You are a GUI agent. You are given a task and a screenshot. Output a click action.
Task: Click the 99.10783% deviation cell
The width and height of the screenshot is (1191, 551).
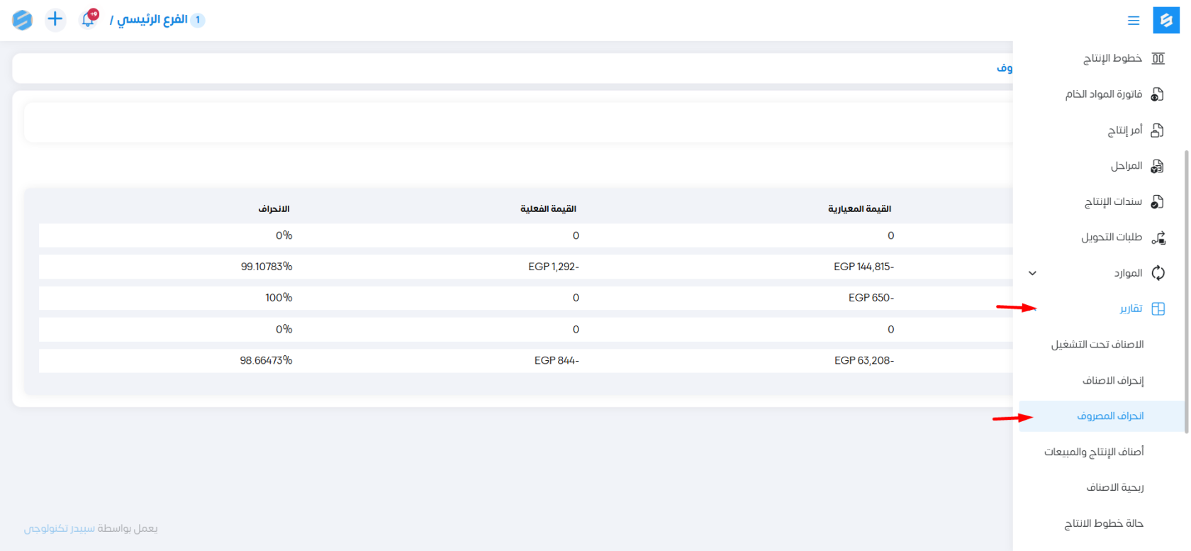pos(267,267)
